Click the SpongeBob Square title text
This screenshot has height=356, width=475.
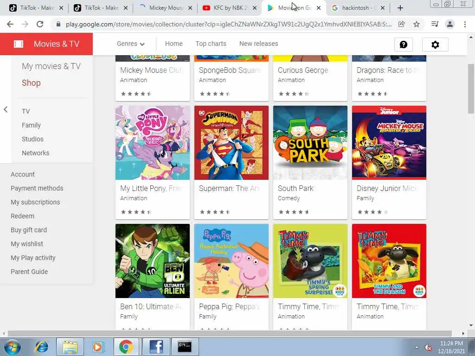pyautogui.click(x=230, y=70)
